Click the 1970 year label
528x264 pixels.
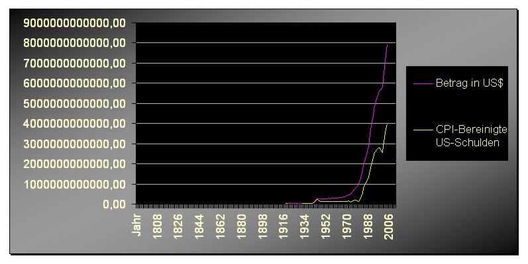click(347, 226)
